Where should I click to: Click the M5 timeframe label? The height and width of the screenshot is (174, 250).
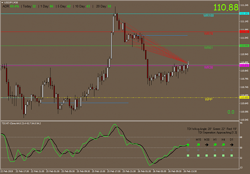(188, 140)
